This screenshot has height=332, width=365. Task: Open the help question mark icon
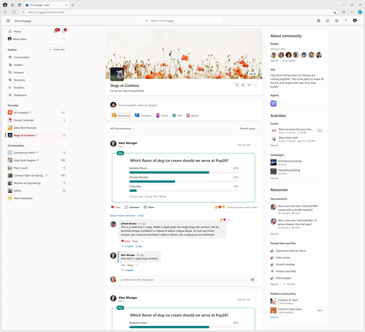pos(346,21)
